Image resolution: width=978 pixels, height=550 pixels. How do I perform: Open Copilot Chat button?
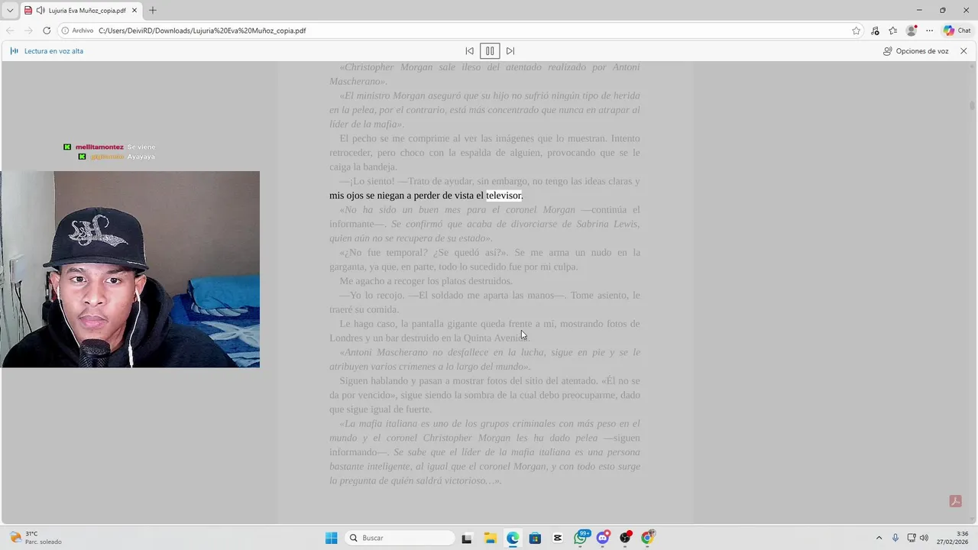tap(957, 31)
